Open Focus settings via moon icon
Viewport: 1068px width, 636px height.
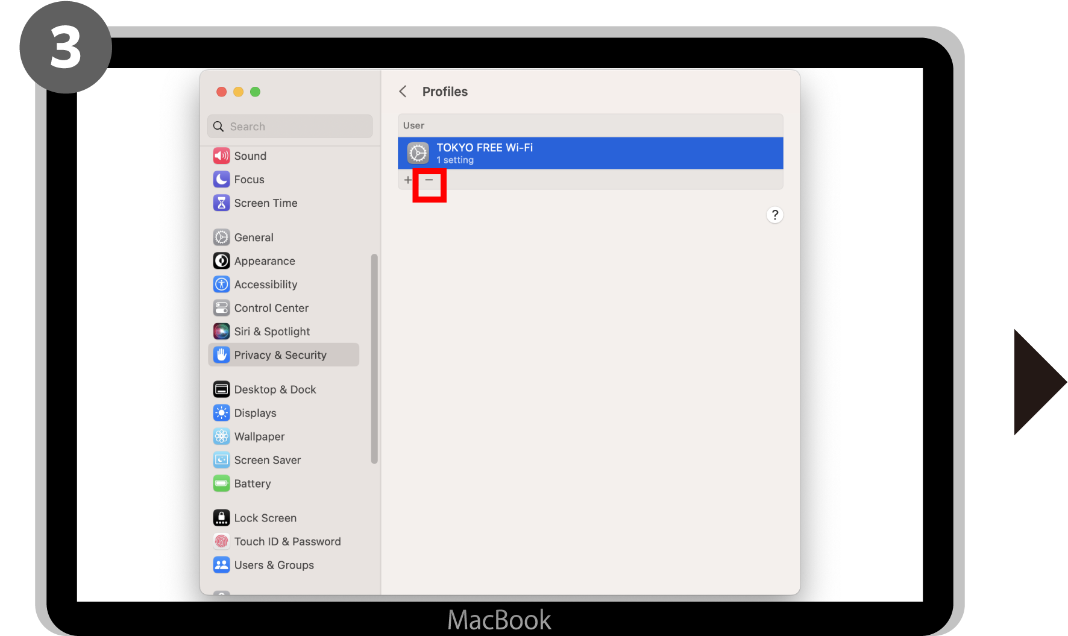[x=221, y=180]
